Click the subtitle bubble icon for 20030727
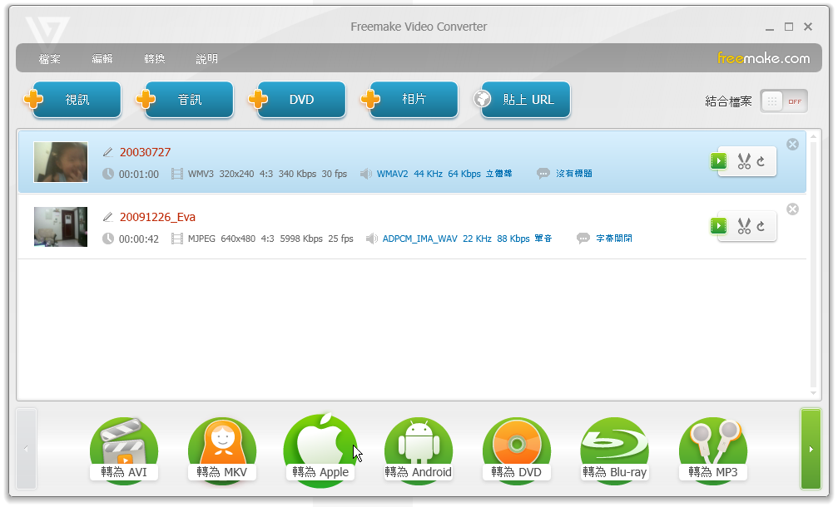Image resolution: width=838 pixels, height=507 pixels. [543, 174]
